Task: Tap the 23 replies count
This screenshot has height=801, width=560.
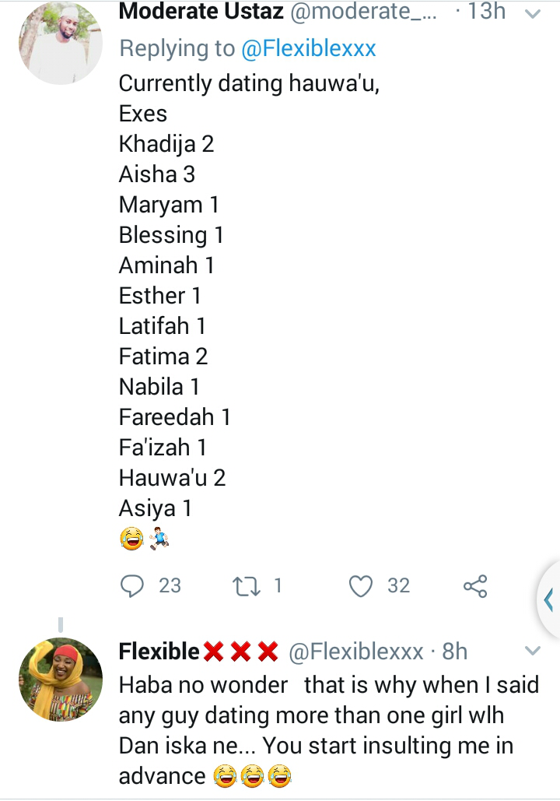Action: click(170, 586)
